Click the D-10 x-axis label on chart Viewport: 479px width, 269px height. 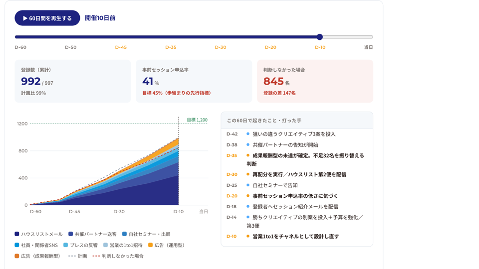click(179, 211)
